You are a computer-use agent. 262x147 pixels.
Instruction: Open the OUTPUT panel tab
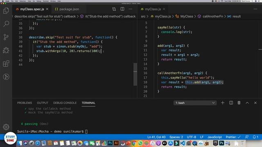click(x=43, y=103)
